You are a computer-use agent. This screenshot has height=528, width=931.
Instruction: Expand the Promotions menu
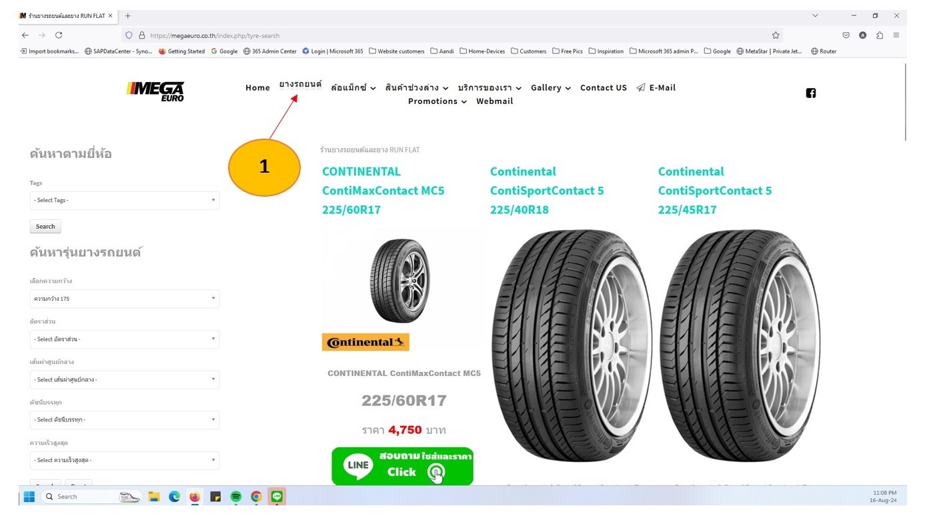[x=437, y=101]
